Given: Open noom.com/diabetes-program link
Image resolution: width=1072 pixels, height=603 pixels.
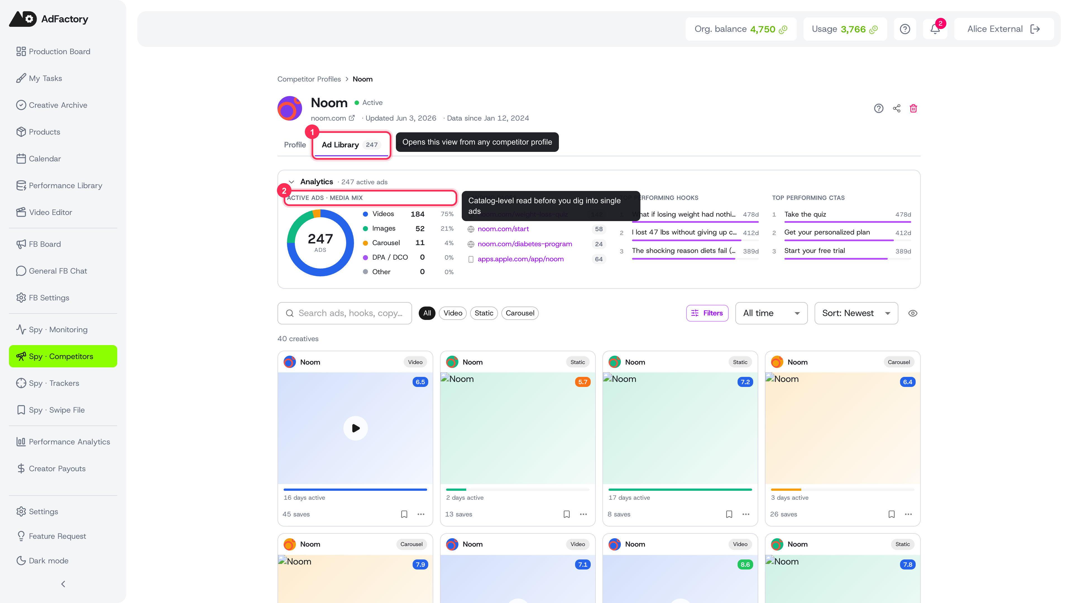Looking at the screenshot, I should pos(524,244).
